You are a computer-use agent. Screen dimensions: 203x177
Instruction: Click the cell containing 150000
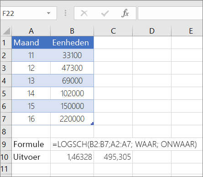coord(72,106)
